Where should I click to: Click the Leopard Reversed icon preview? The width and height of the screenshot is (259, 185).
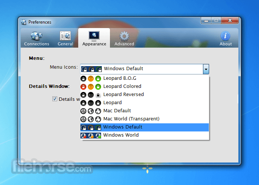click(91, 95)
